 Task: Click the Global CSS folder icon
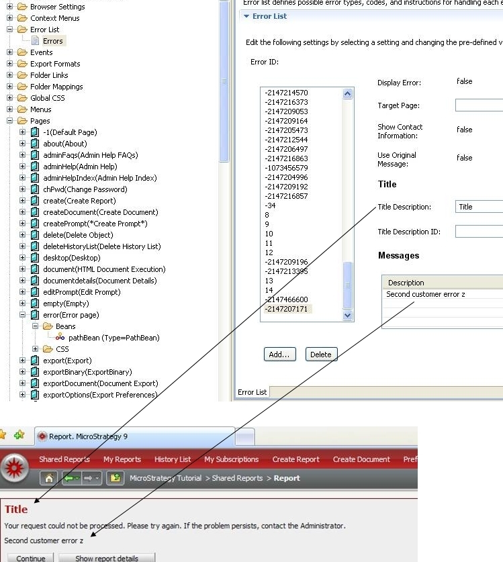point(22,98)
